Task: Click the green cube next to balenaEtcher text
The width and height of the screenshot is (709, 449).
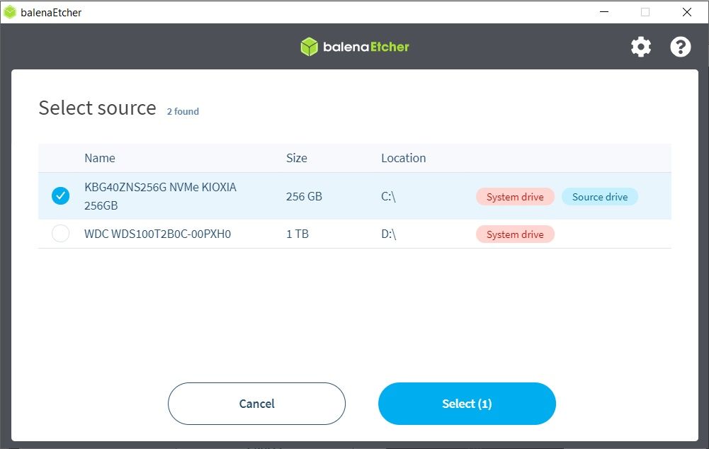Action: click(310, 46)
